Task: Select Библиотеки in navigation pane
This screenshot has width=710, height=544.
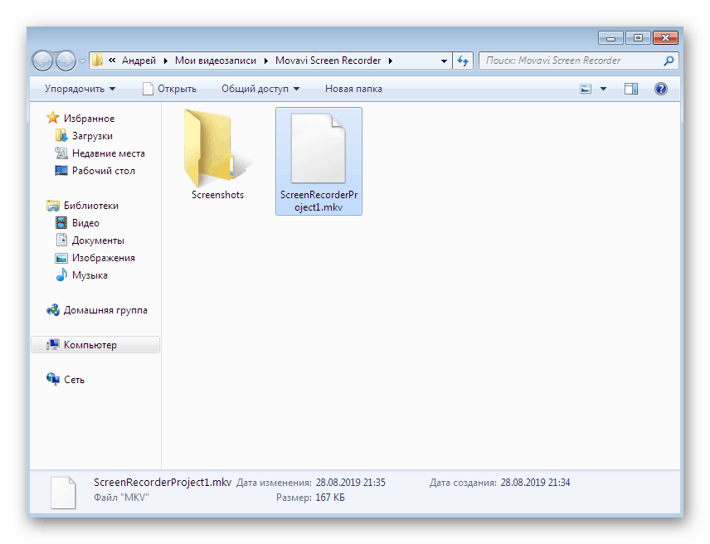Action: coord(91,206)
